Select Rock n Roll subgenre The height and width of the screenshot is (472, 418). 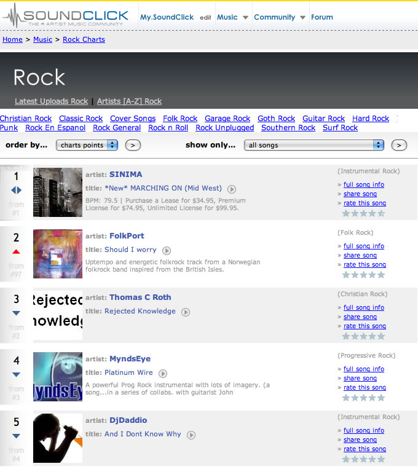(x=168, y=128)
